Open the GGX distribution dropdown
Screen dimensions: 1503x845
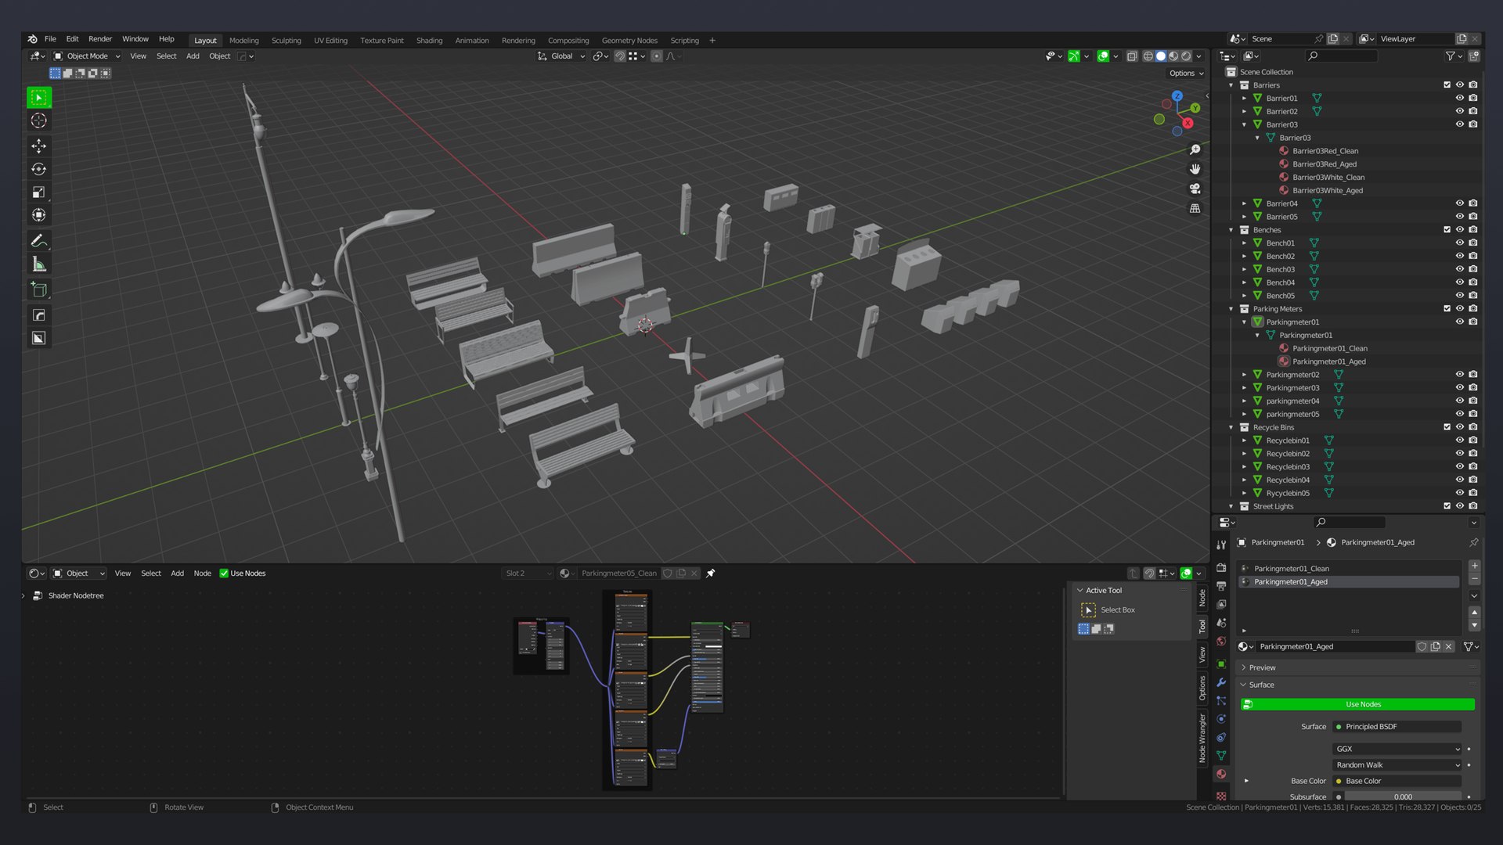coord(1397,749)
